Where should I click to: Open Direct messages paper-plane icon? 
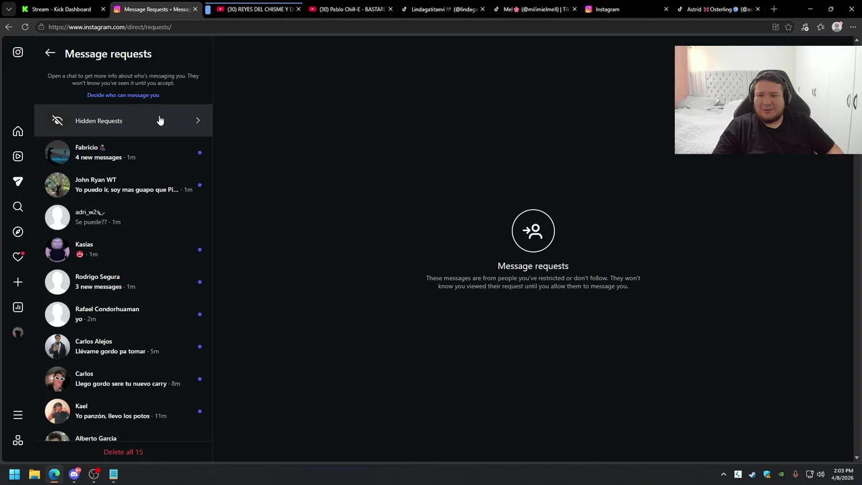[18, 181]
